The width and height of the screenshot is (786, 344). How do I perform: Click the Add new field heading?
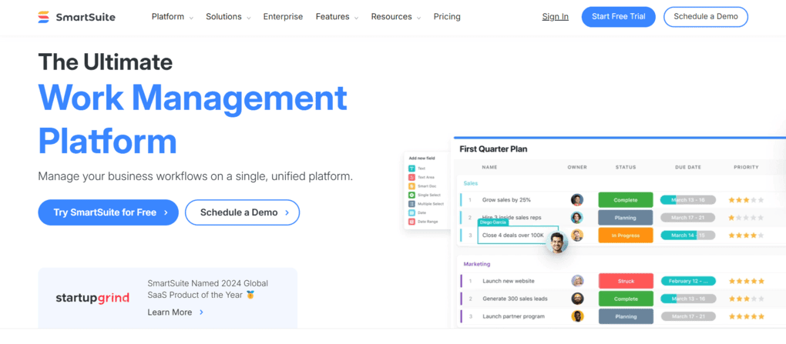coord(420,159)
